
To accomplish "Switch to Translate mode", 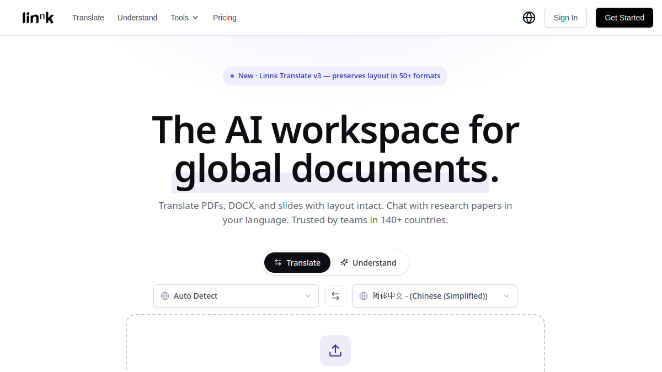I will [x=297, y=263].
